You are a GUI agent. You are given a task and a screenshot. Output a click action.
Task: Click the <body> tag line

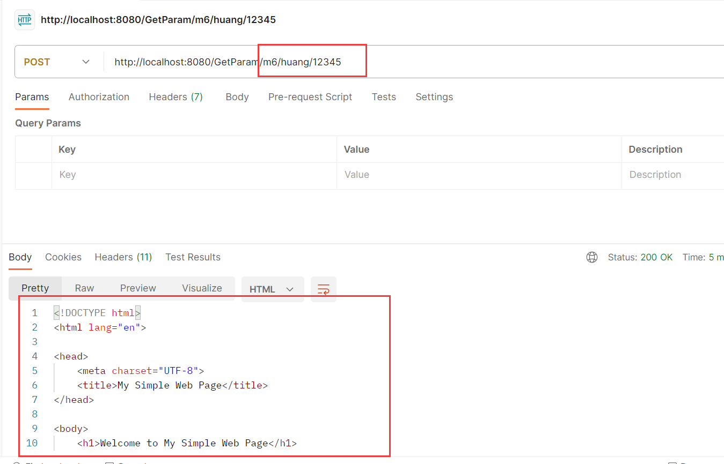pyautogui.click(x=71, y=429)
